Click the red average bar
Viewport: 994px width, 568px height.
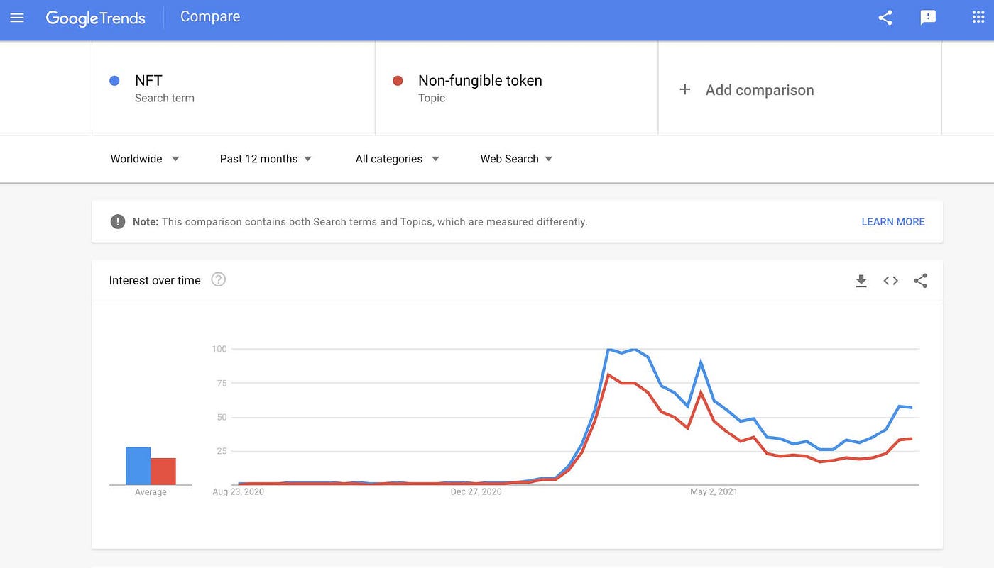(163, 471)
